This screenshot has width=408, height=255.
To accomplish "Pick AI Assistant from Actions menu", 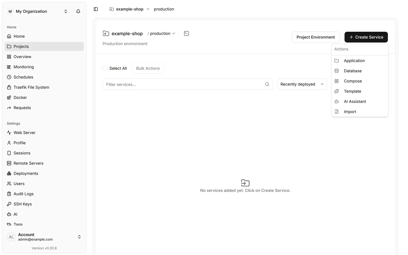I will (x=360, y=101).
